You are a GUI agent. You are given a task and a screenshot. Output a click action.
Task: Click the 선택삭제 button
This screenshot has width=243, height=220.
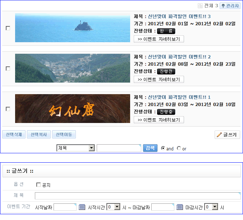pos(14,135)
